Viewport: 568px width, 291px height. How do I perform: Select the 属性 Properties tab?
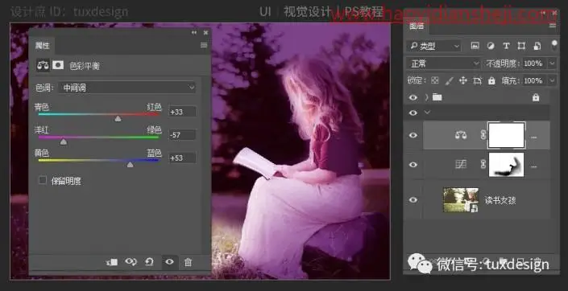pos(42,46)
